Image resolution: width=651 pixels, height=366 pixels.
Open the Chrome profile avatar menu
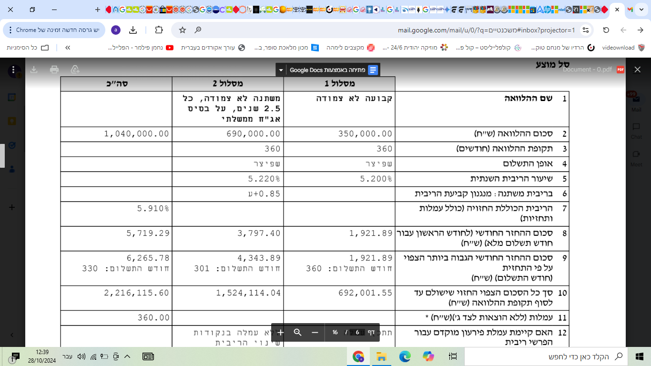click(x=116, y=30)
